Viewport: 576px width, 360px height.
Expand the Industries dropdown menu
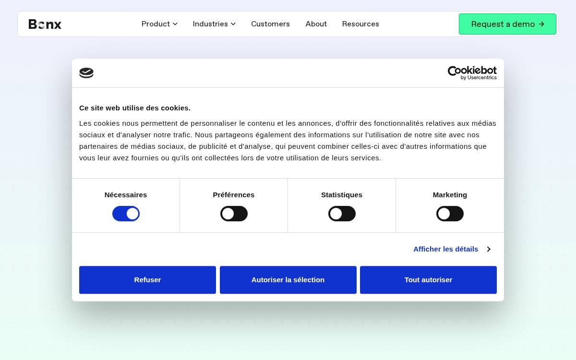point(214,24)
